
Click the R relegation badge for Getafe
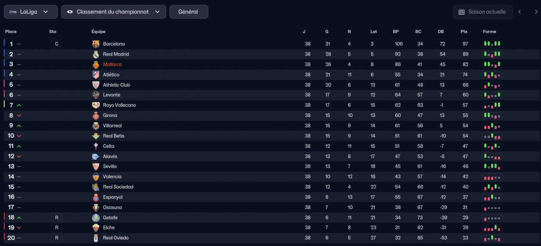[x=57, y=218]
